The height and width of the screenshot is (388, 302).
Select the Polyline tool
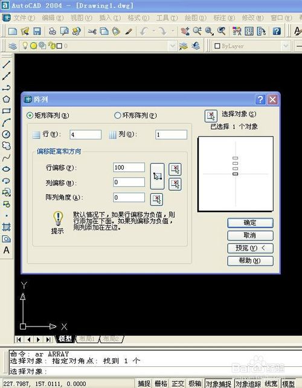tap(6, 87)
